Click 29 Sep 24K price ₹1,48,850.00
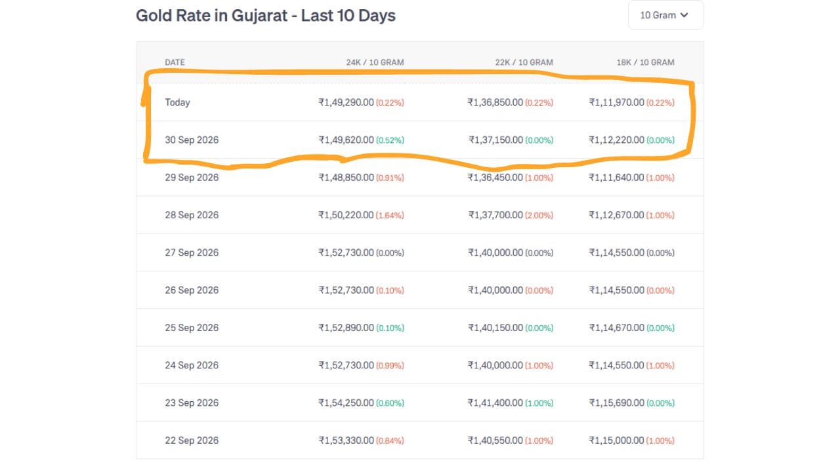The image size is (840, 472). pyautogui.click(x=346, y=177)
